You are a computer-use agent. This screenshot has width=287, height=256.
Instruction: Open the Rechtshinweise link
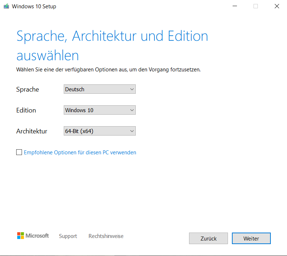pyautogui.click(x=106, y=236)
